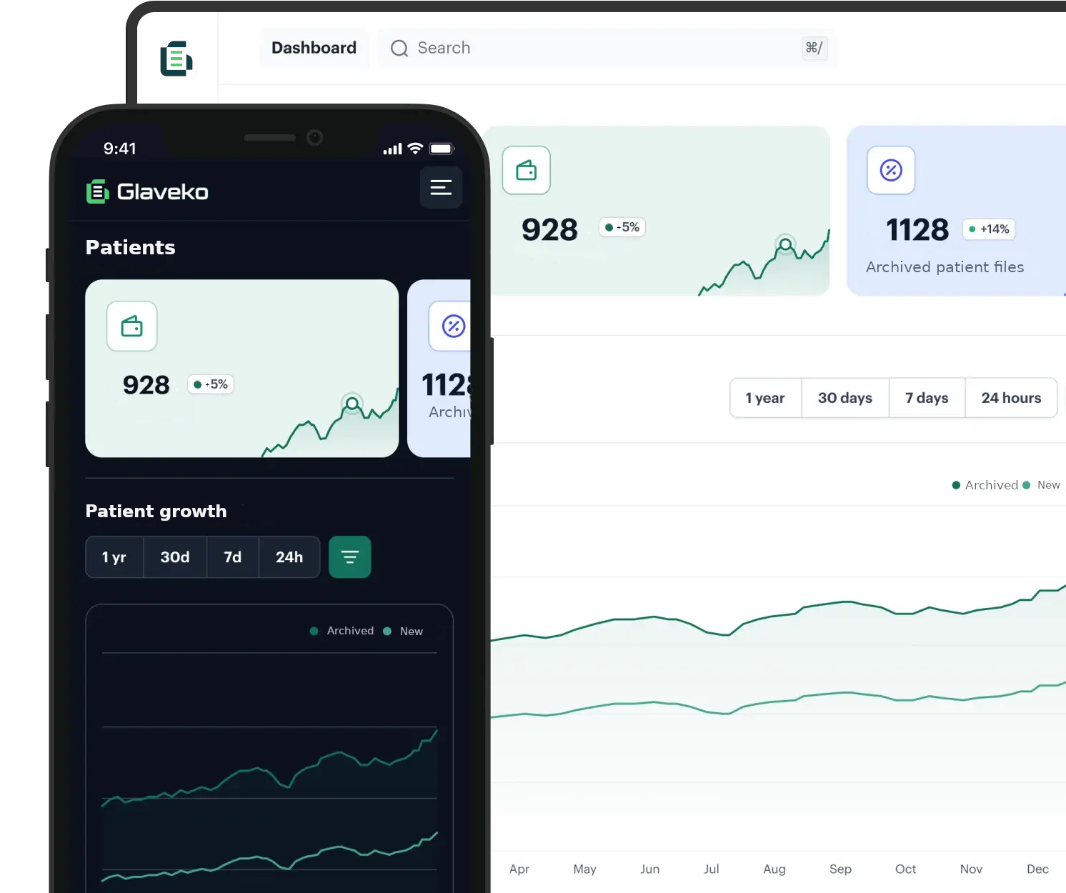Click the search magnifier icon
1066x893 pixels.
(399, 49)
